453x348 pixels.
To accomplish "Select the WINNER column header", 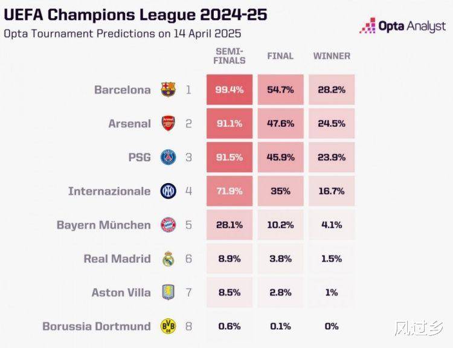I will click(x=332, y=56).
